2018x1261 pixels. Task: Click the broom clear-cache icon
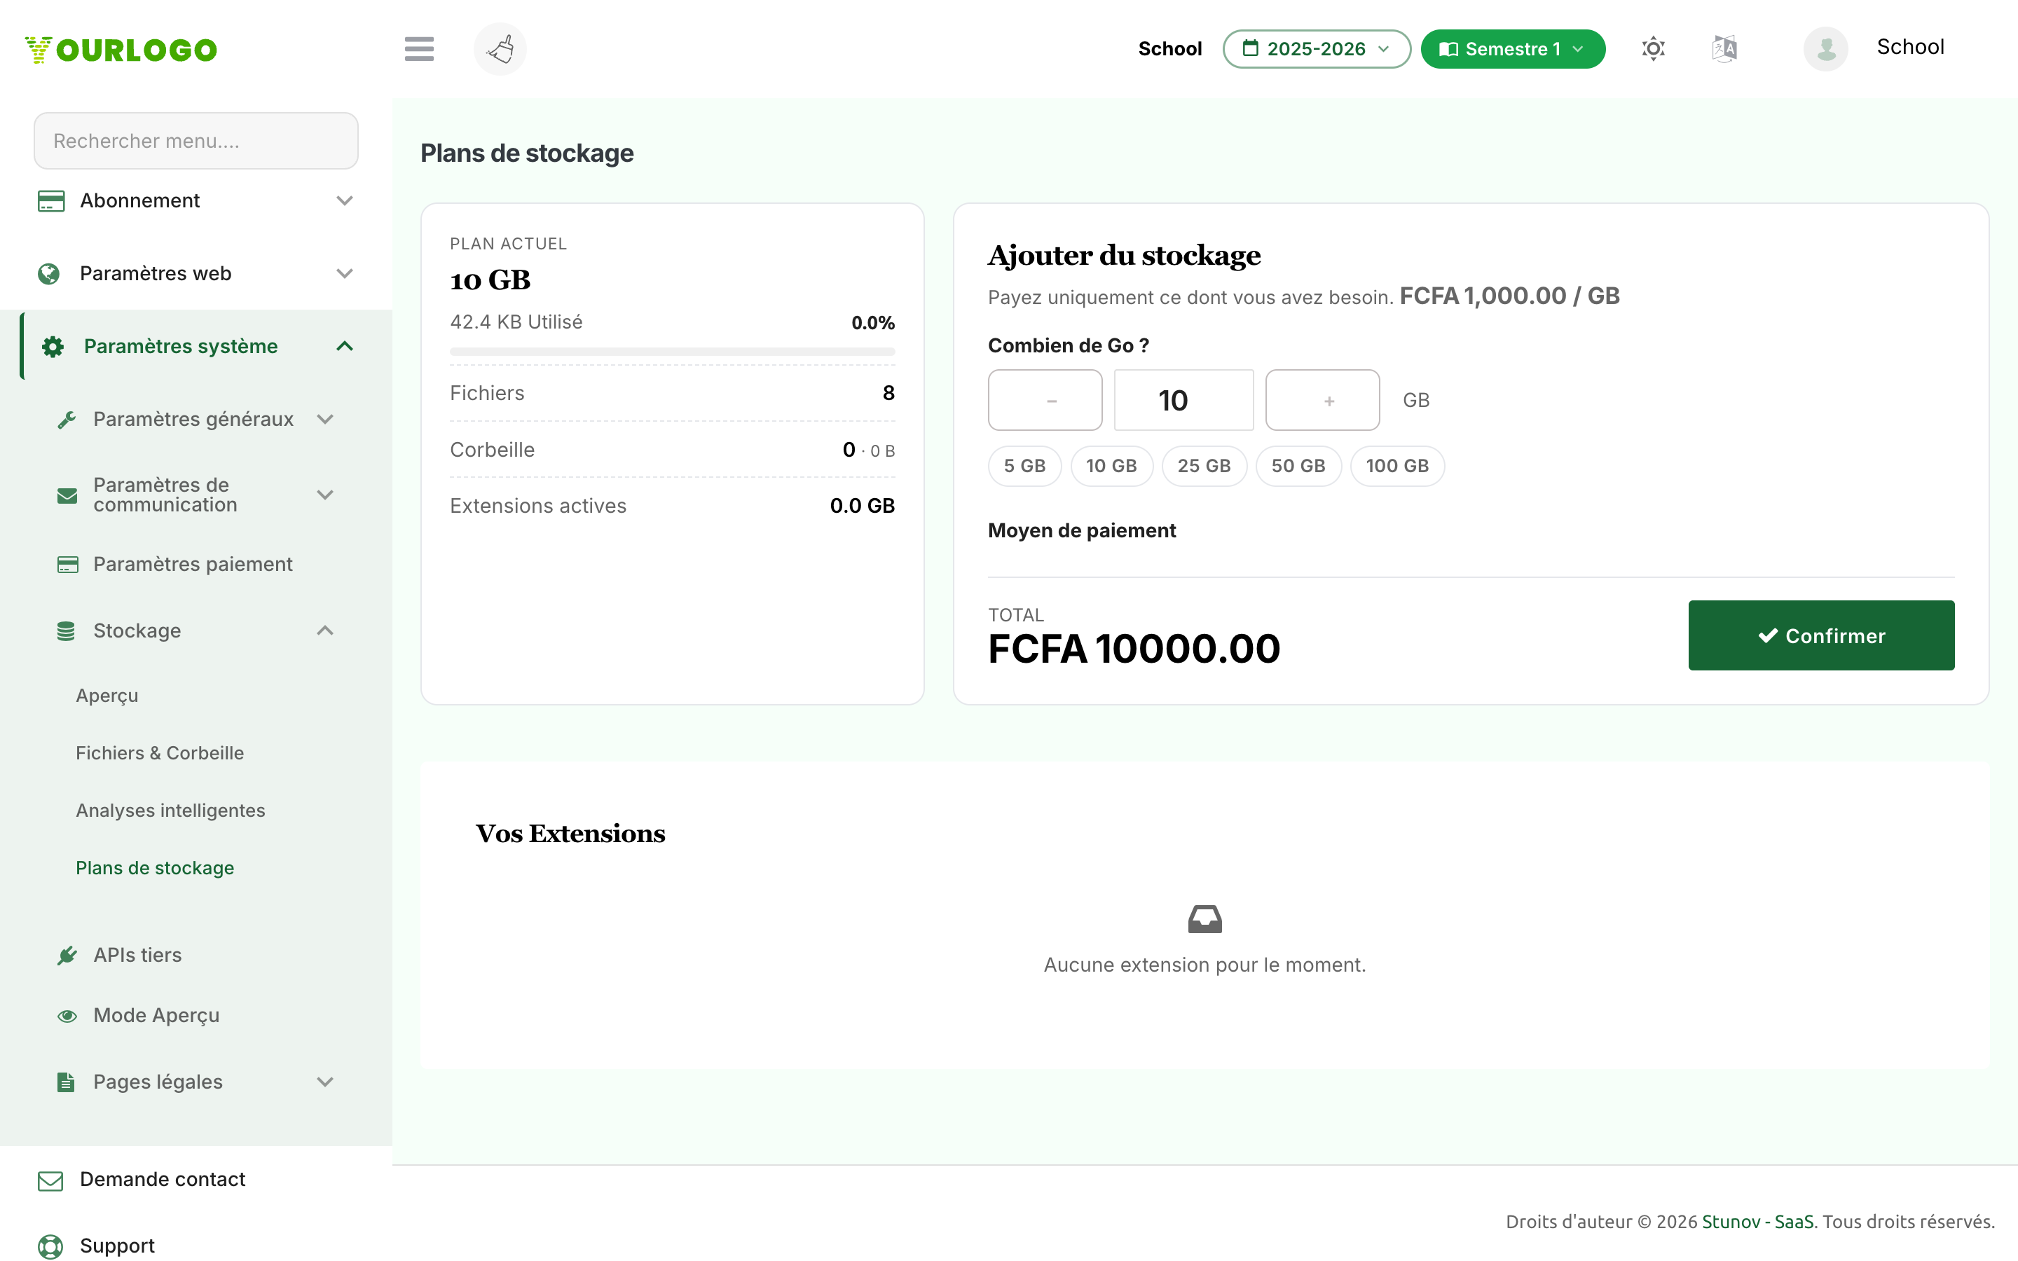500,48
